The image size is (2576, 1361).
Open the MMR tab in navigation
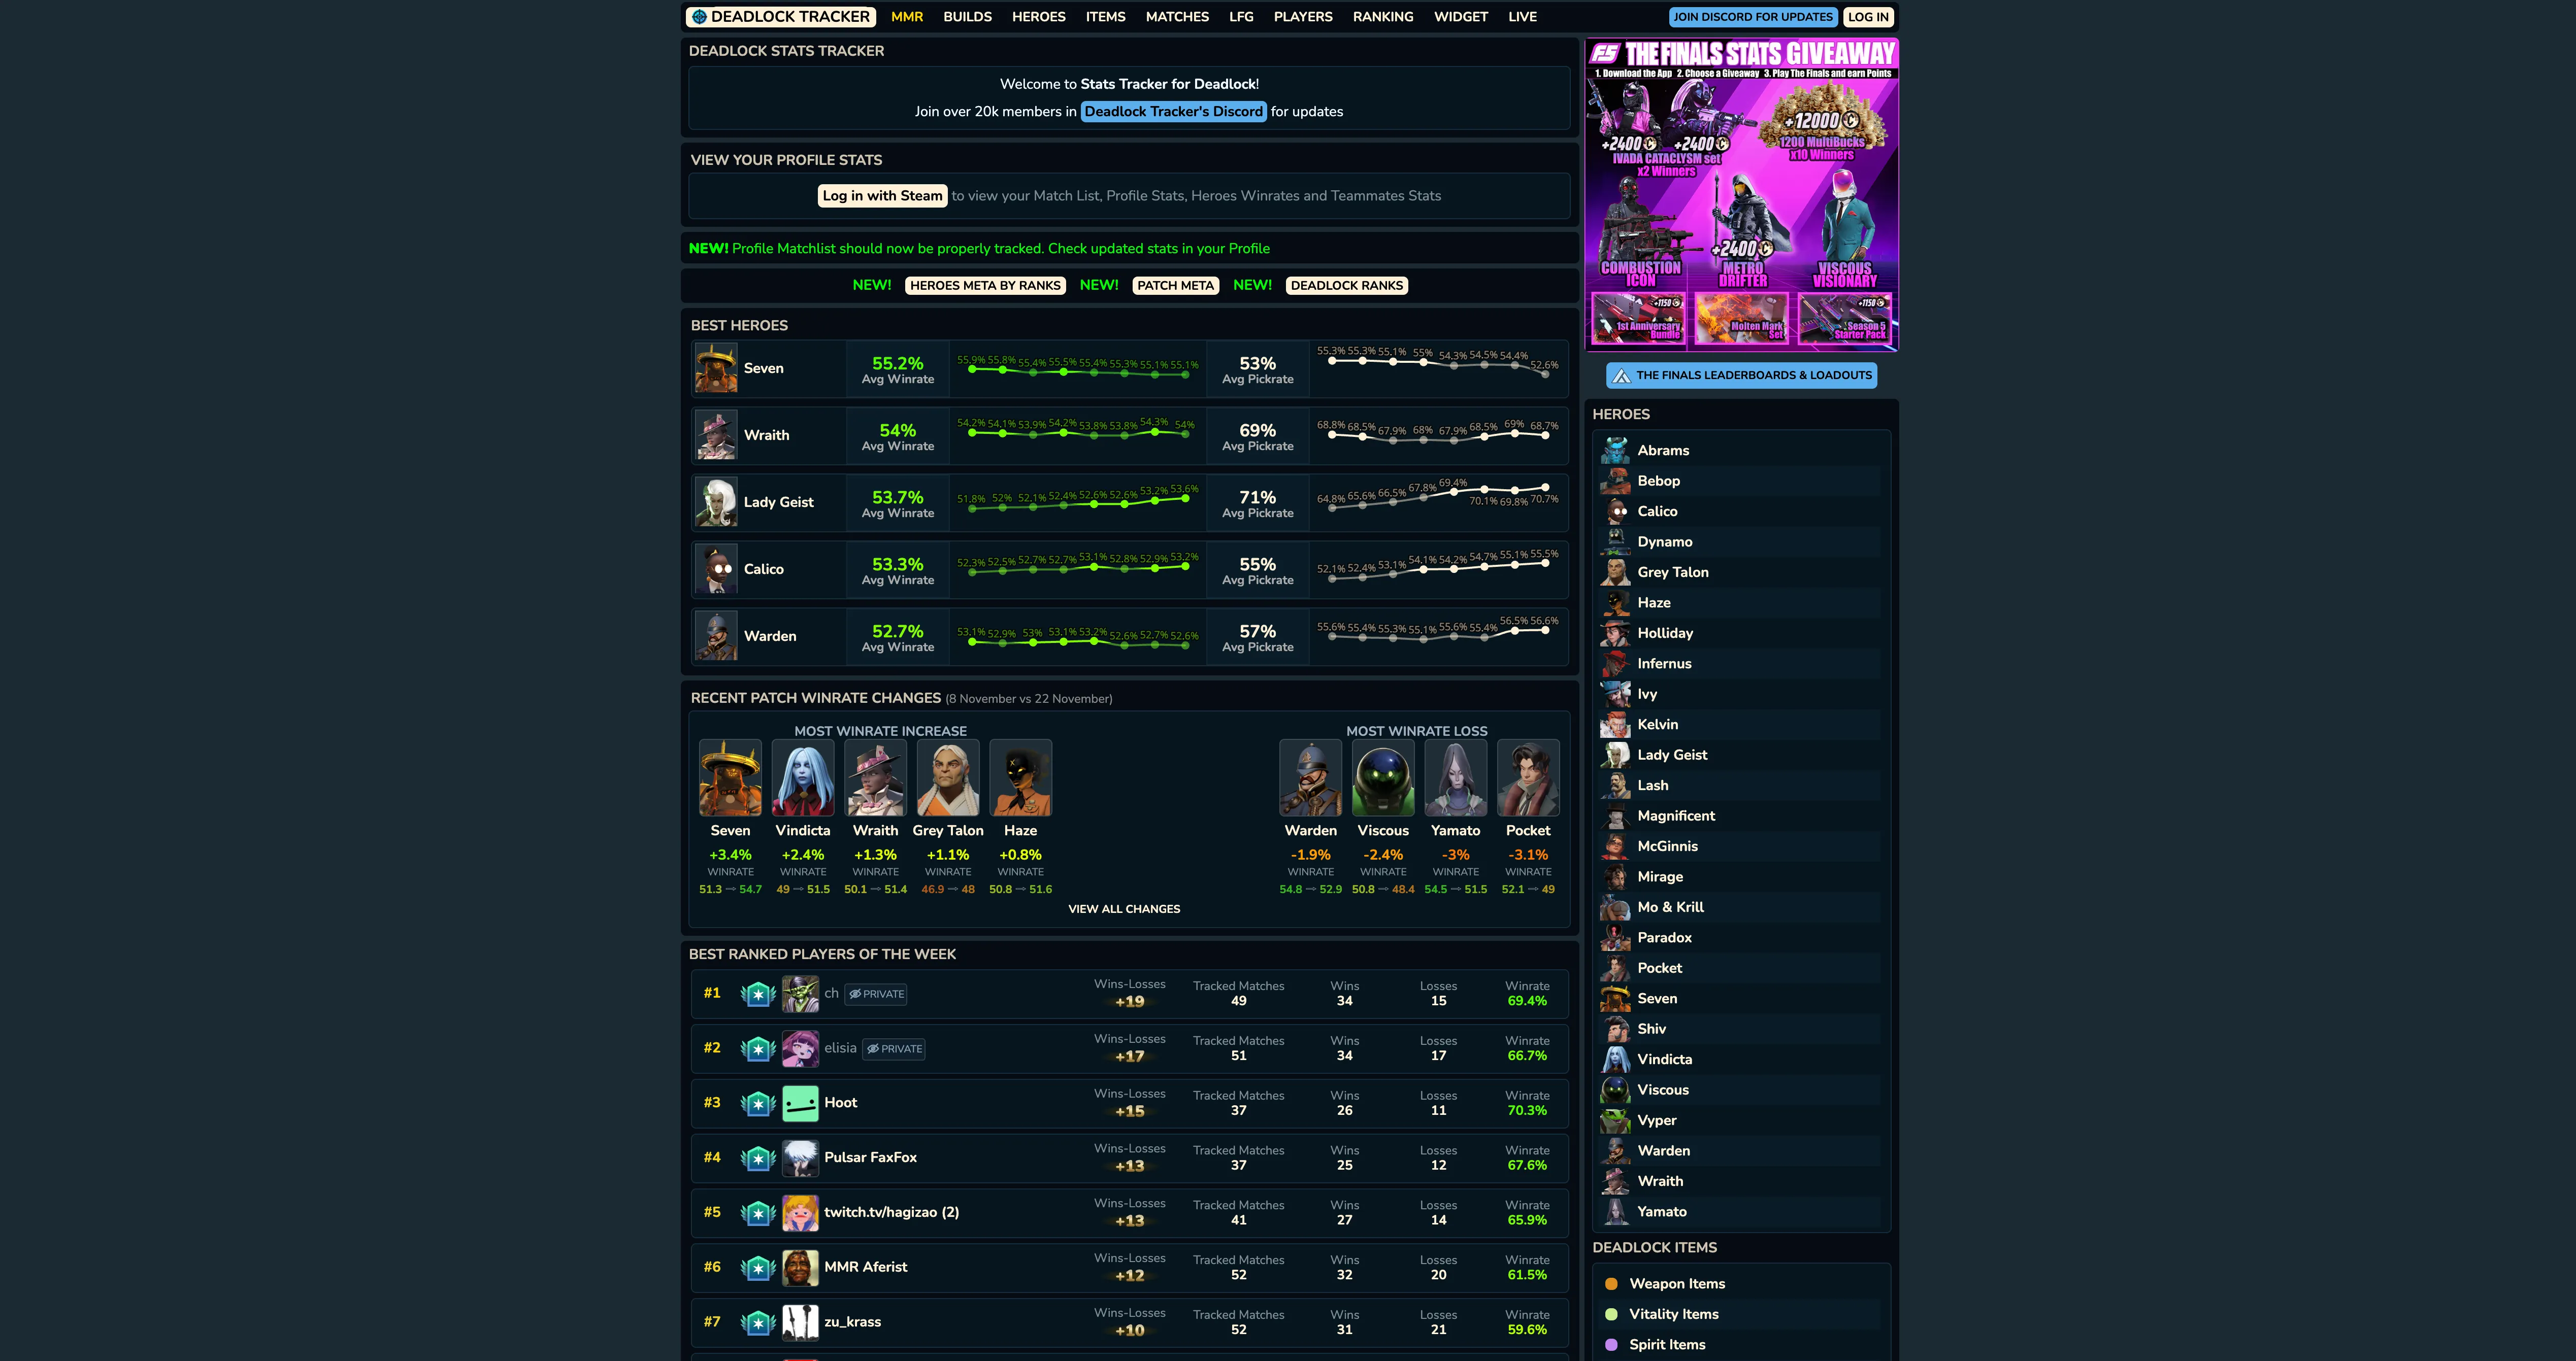pos(907,17)
